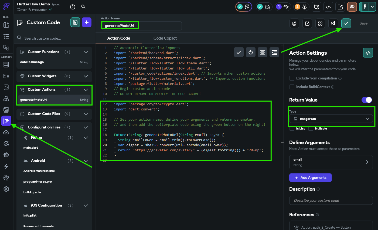Collapse the Configuration Files section

(86, 127)
